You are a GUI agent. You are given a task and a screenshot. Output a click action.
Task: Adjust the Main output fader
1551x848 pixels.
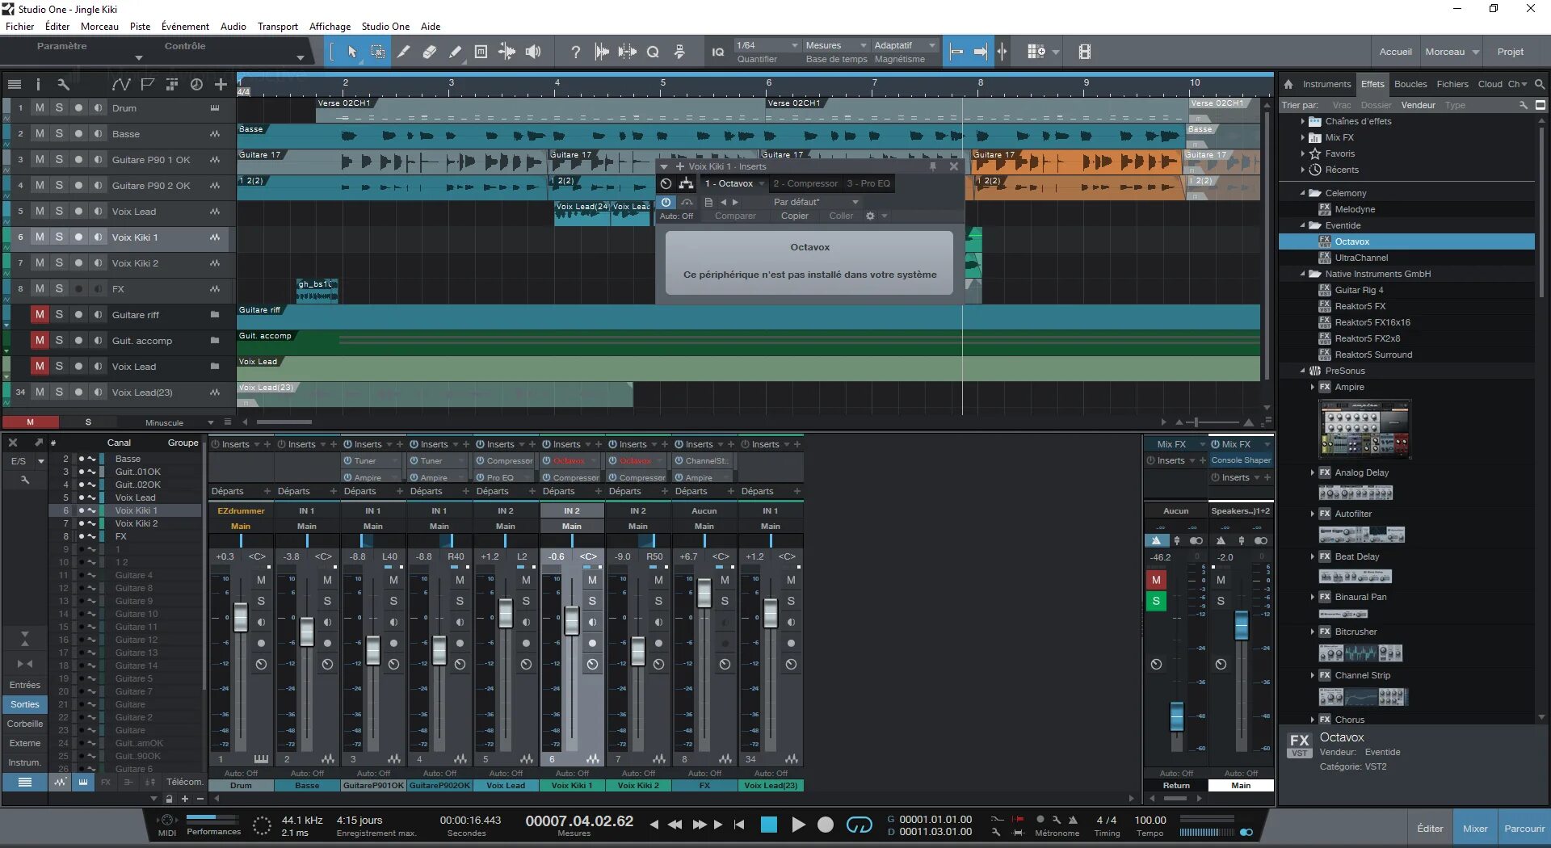click(1241, 625)
